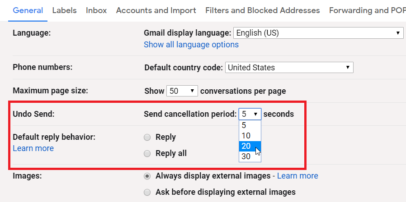Go to Accounts and Import tab
The height and width of the screenshot is (202, 406).
[x=156, y=10]
